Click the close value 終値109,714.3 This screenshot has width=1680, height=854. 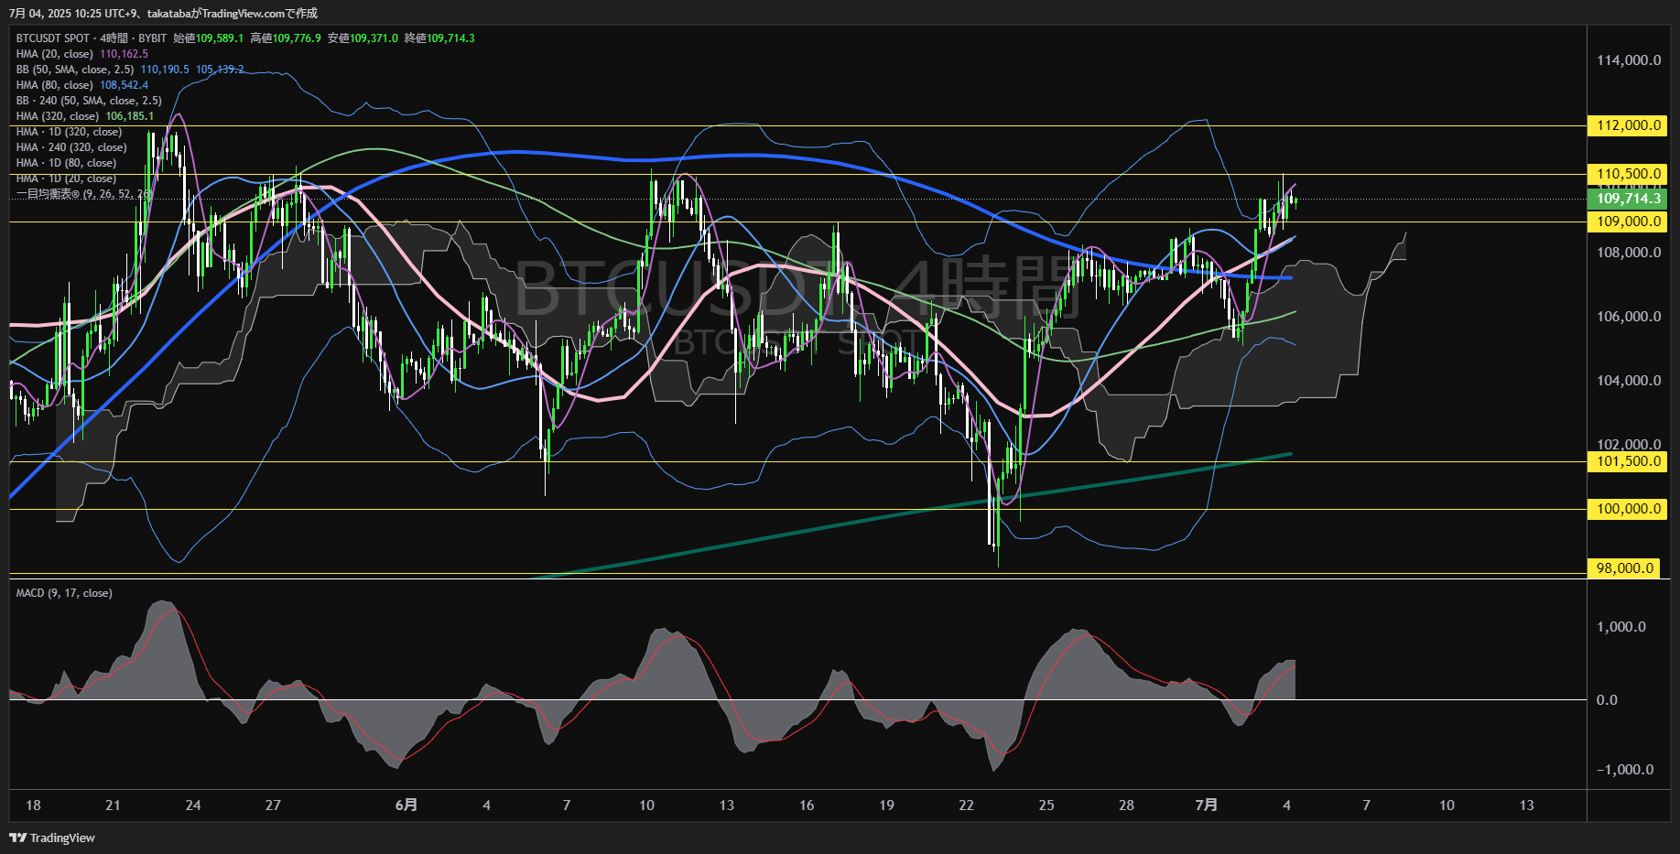pyautogui.click(x=439, y=38)
